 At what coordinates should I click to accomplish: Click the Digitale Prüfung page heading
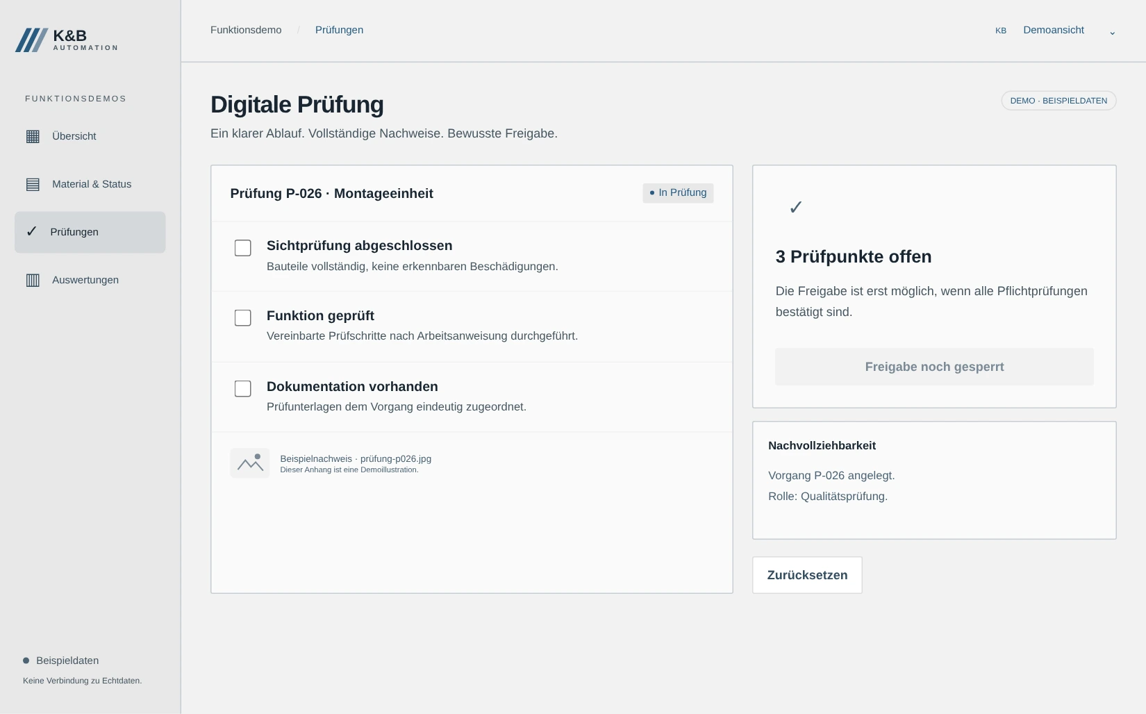[297, 104]
